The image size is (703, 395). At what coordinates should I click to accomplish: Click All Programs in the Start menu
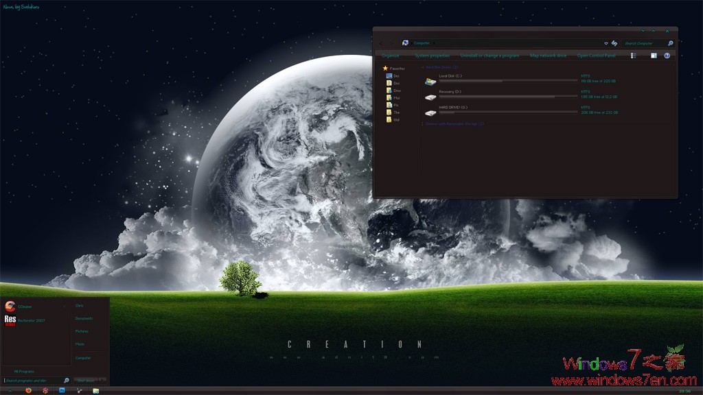click(23, 371)
